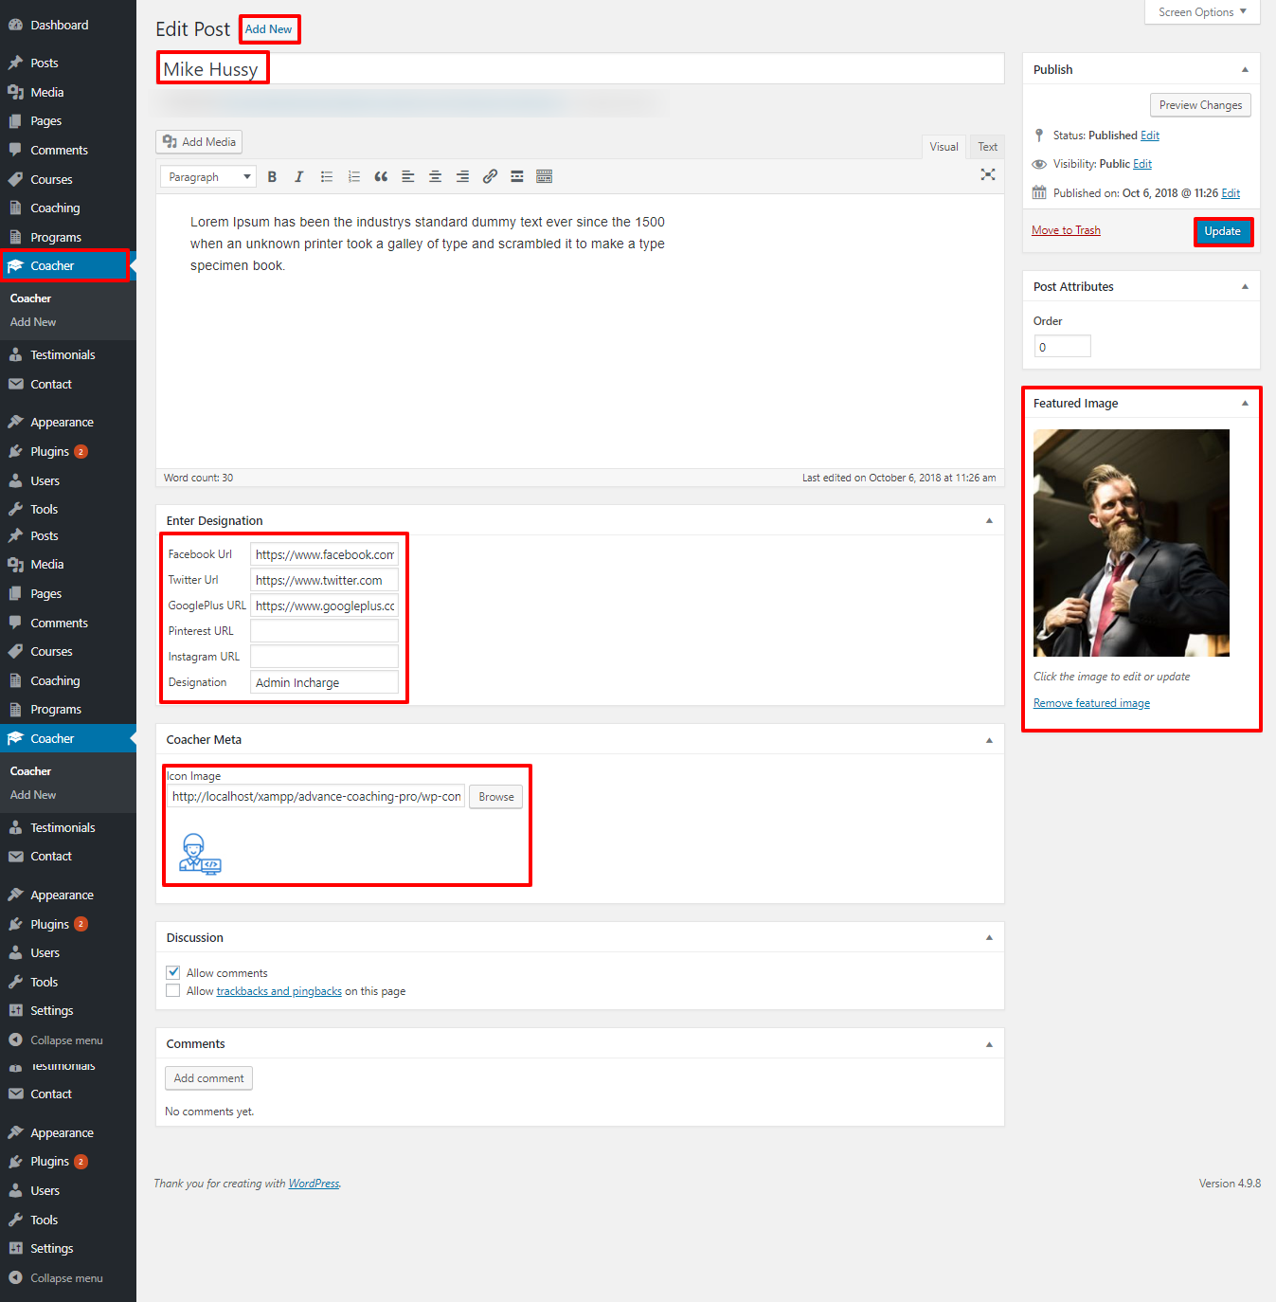The width and height of the screenshot is (1276, 1302).
Task: Enable Allow trackbacks and pingbacks checkbox
Action: pos(173,991)
